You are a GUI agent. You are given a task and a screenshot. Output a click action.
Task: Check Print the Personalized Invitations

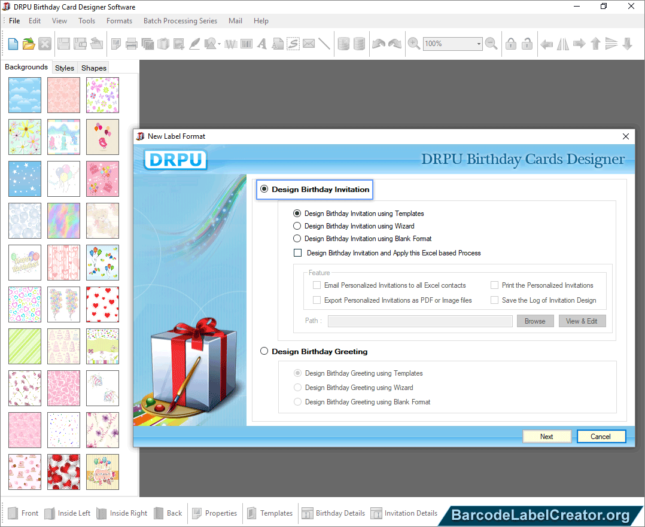[494, 285]
